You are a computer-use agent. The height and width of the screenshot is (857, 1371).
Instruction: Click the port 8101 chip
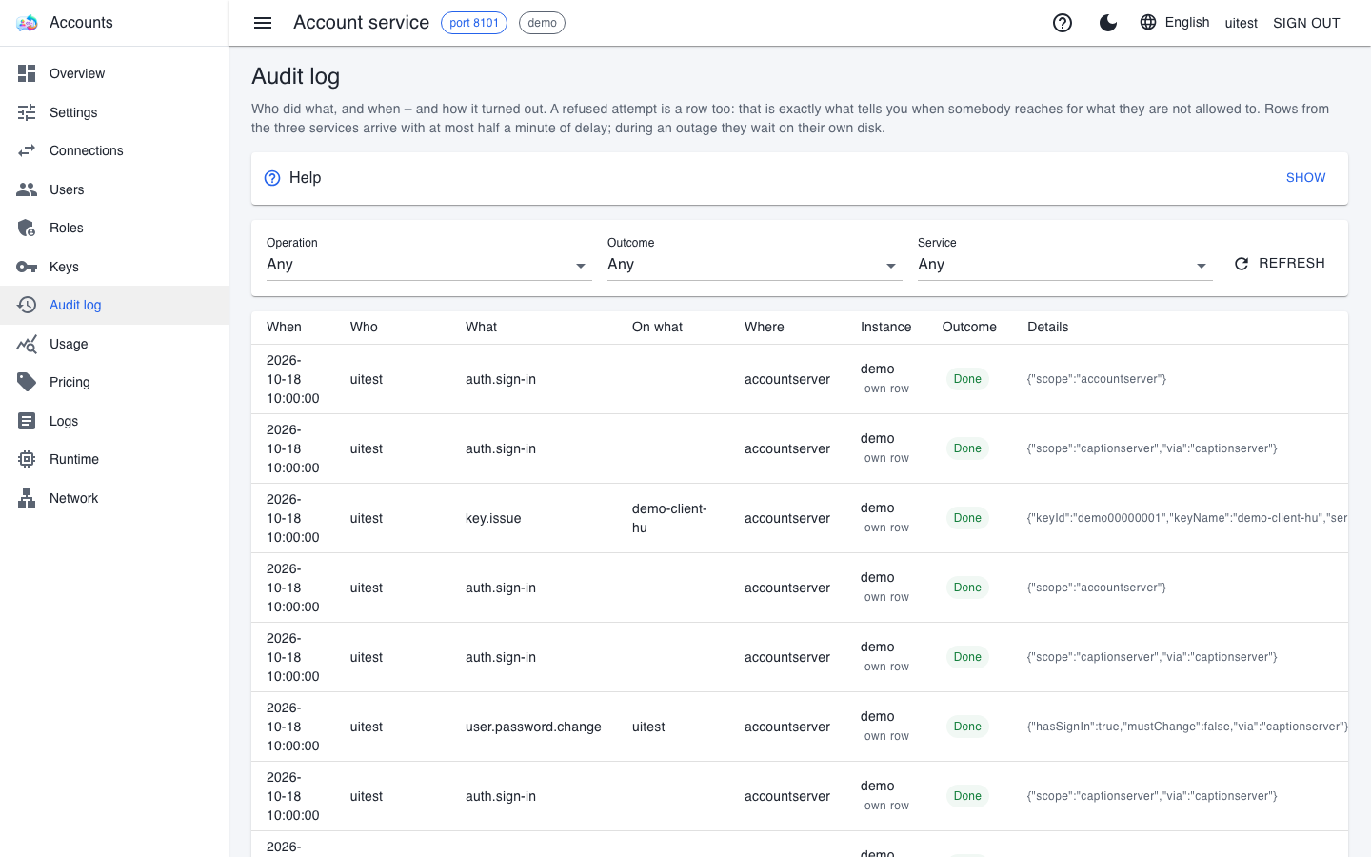474,23
